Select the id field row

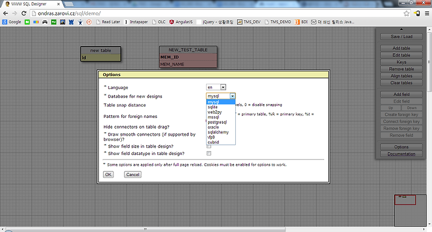101,57
